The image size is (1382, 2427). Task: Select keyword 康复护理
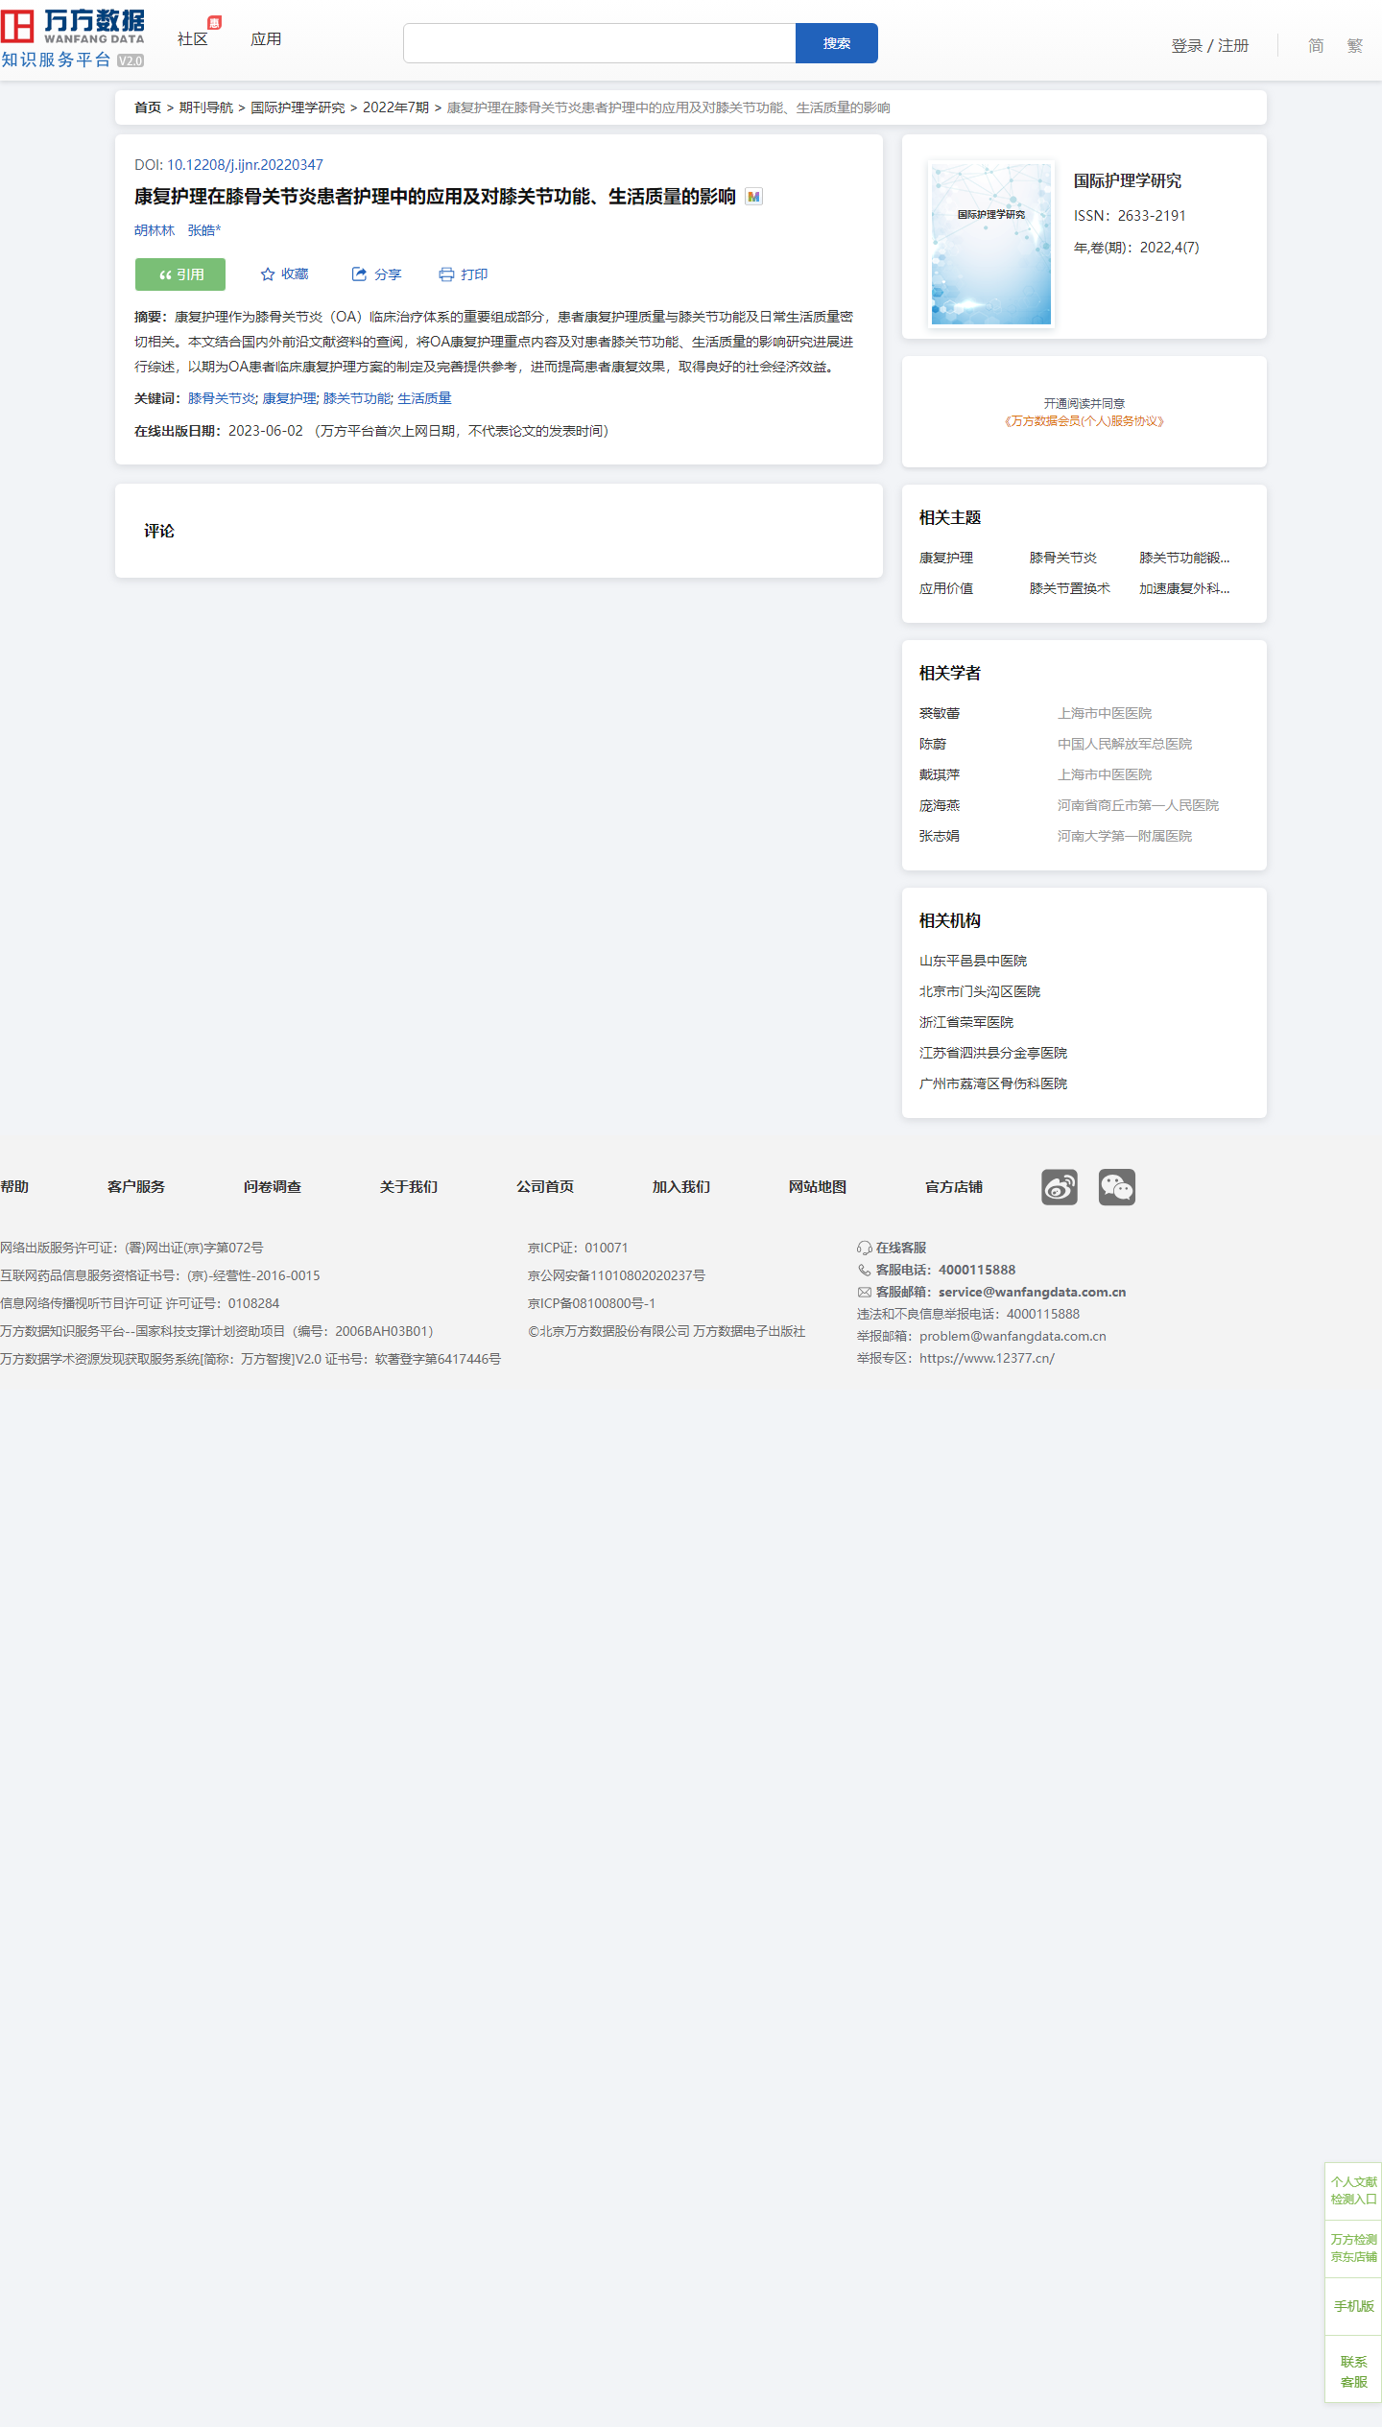[x=290, y=398]
